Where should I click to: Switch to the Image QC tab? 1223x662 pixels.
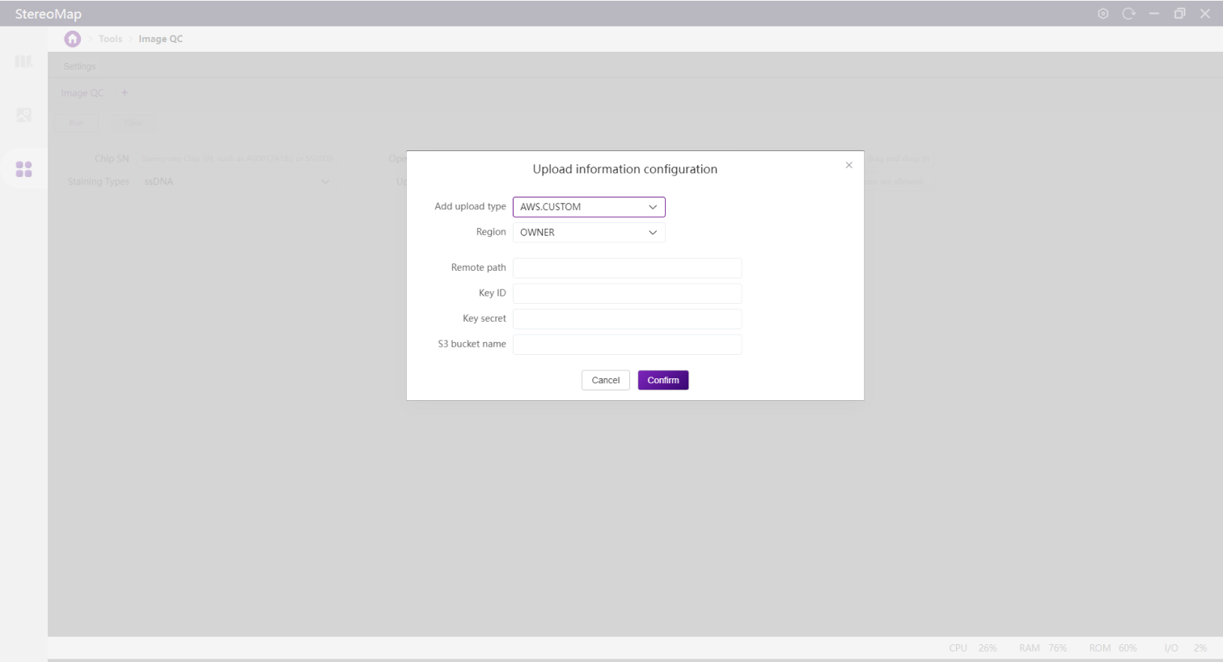pos(83,93)
